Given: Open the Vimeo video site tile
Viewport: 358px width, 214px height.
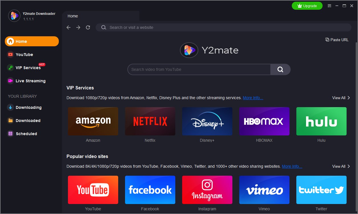Looking at the screenshot, I should tap(264, 190).
